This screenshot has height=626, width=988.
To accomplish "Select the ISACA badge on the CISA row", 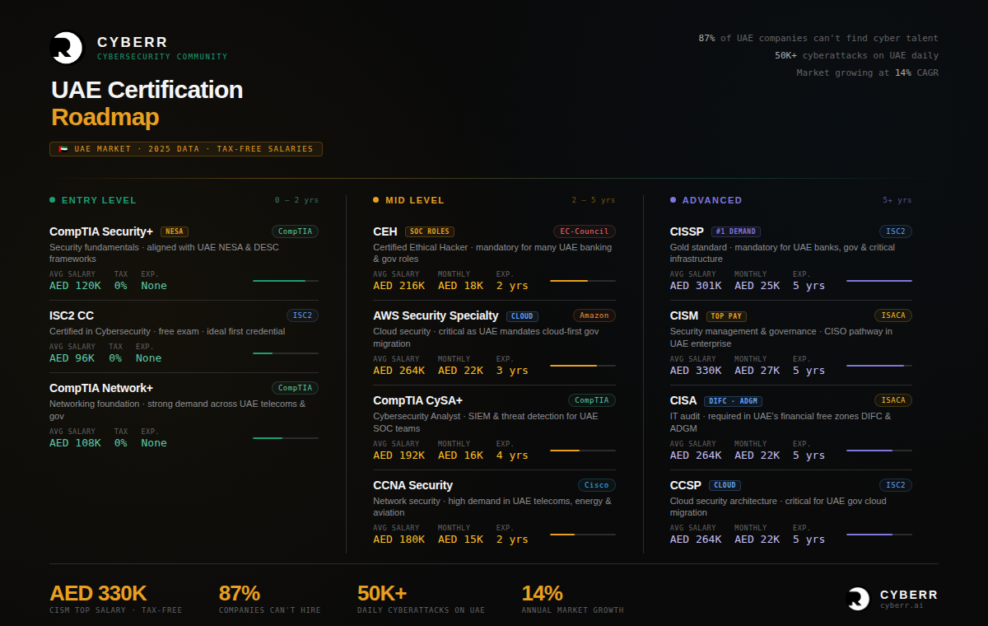I will [x=893, y=400].
